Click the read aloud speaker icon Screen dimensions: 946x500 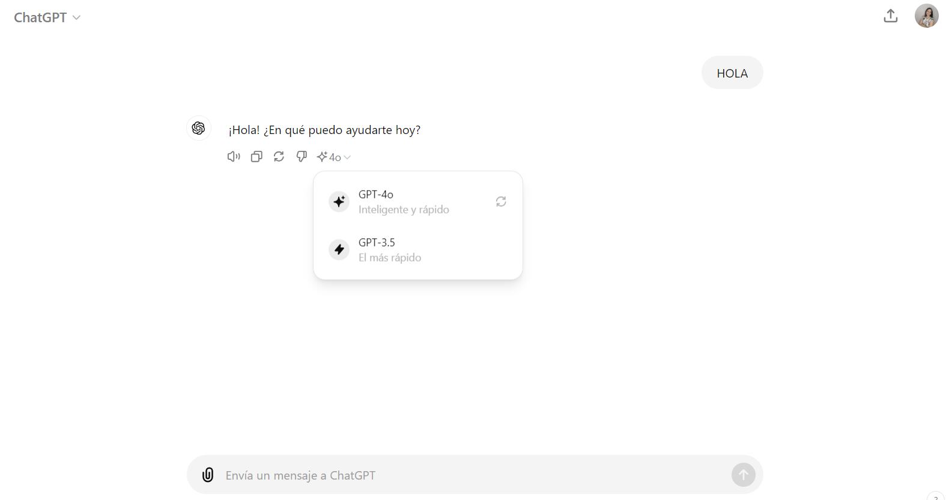pos(234,157)
